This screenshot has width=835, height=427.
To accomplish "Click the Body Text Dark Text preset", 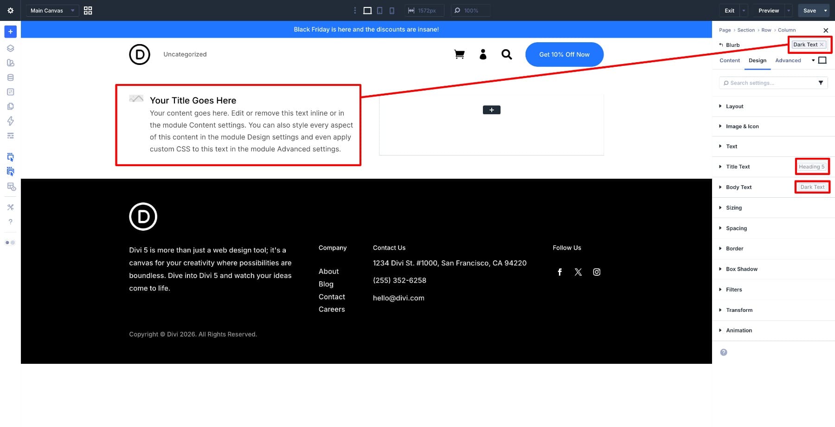I will pyautogui.click(x=812, y=187).
